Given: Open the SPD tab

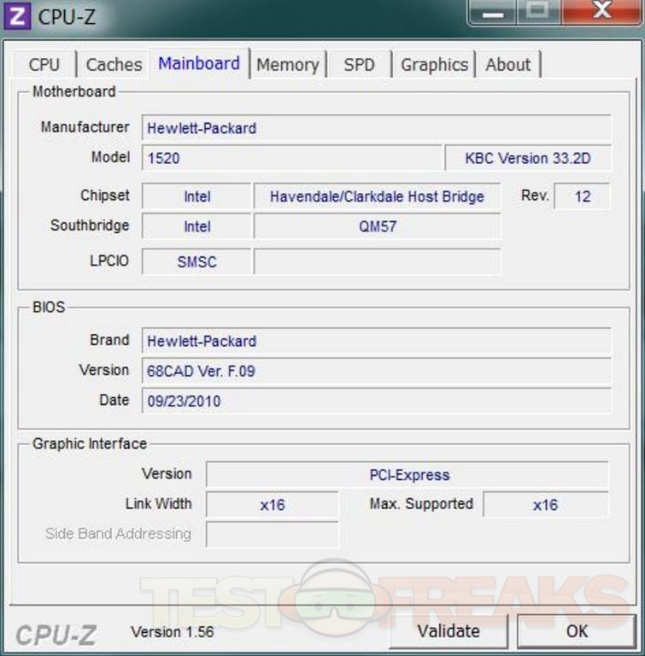Looking at the screenshot, I should pos(359,65).
